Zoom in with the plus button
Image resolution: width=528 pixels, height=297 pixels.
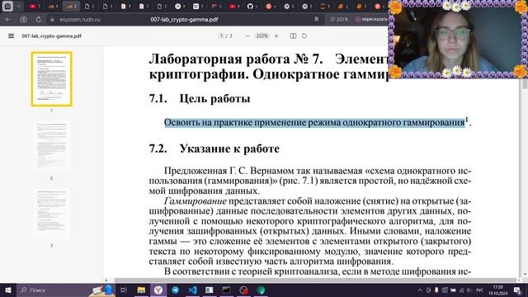pyautogui.click(x=276, y=35)
